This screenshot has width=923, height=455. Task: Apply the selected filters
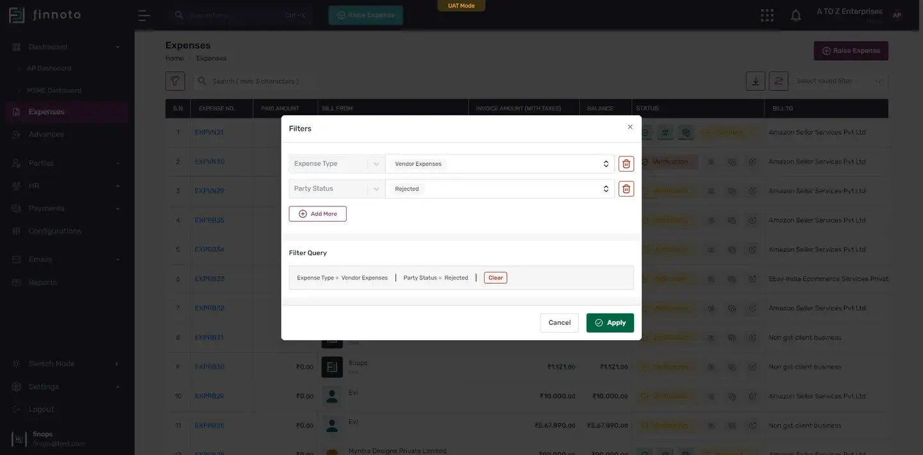610,323
